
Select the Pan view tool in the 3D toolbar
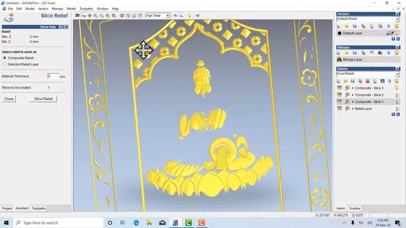[x=89, y=16]
